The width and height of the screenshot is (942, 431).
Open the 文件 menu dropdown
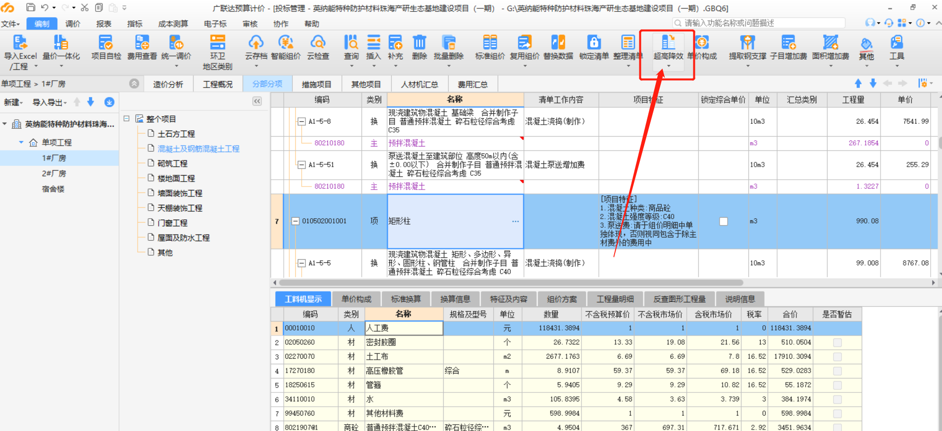10,24
